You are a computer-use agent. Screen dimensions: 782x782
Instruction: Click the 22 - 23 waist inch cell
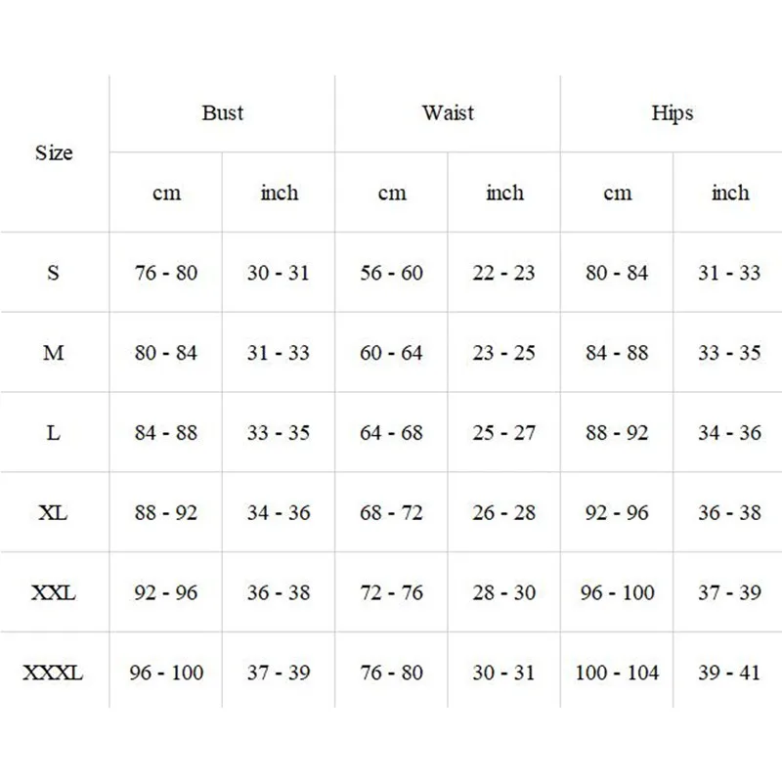[503, 273]
